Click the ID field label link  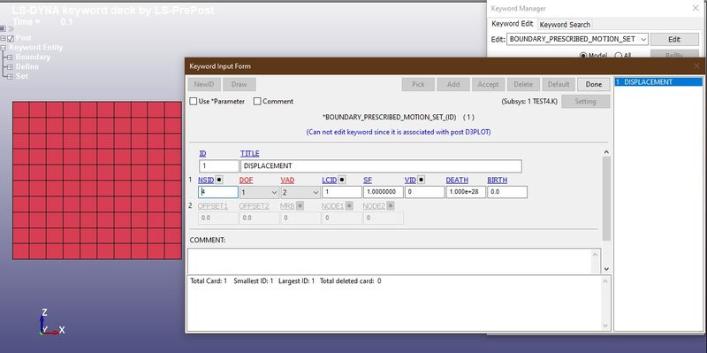click(202, 153)
